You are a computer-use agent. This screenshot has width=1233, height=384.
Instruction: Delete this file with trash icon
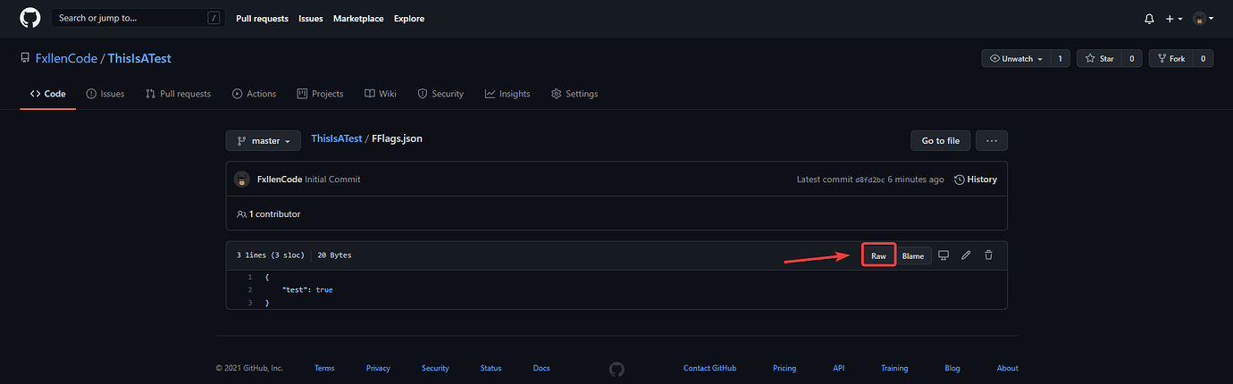coord(988,255)
